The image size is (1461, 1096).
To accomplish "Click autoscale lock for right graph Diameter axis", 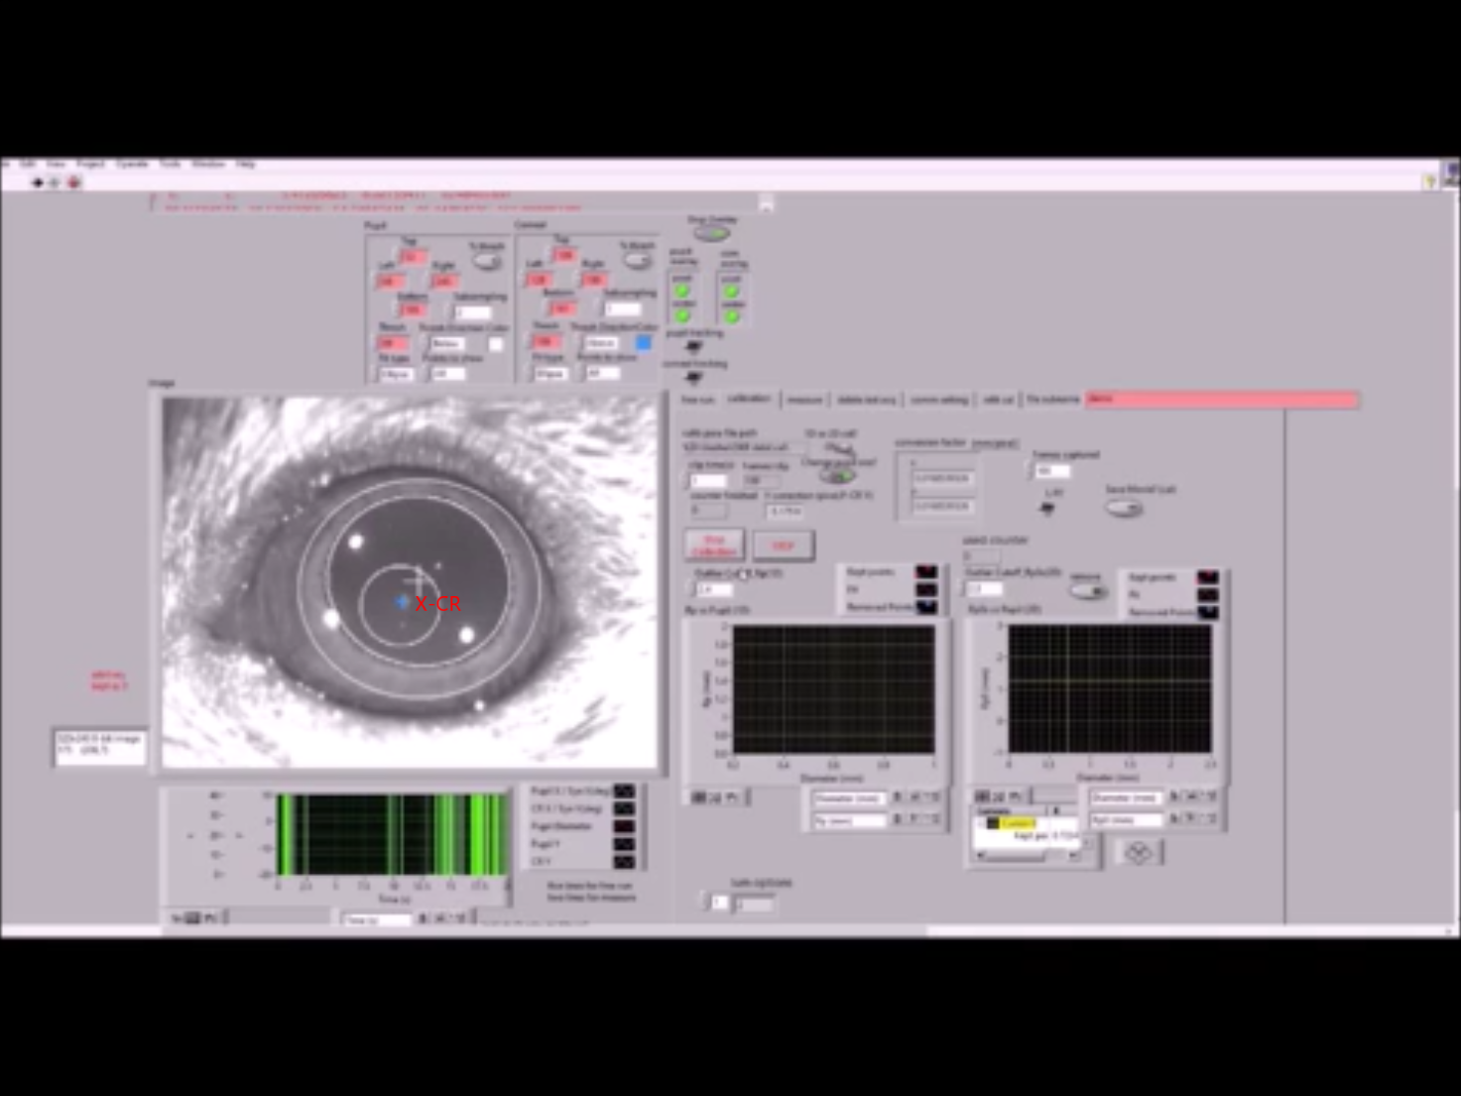I will click(x=1174, y=796).
